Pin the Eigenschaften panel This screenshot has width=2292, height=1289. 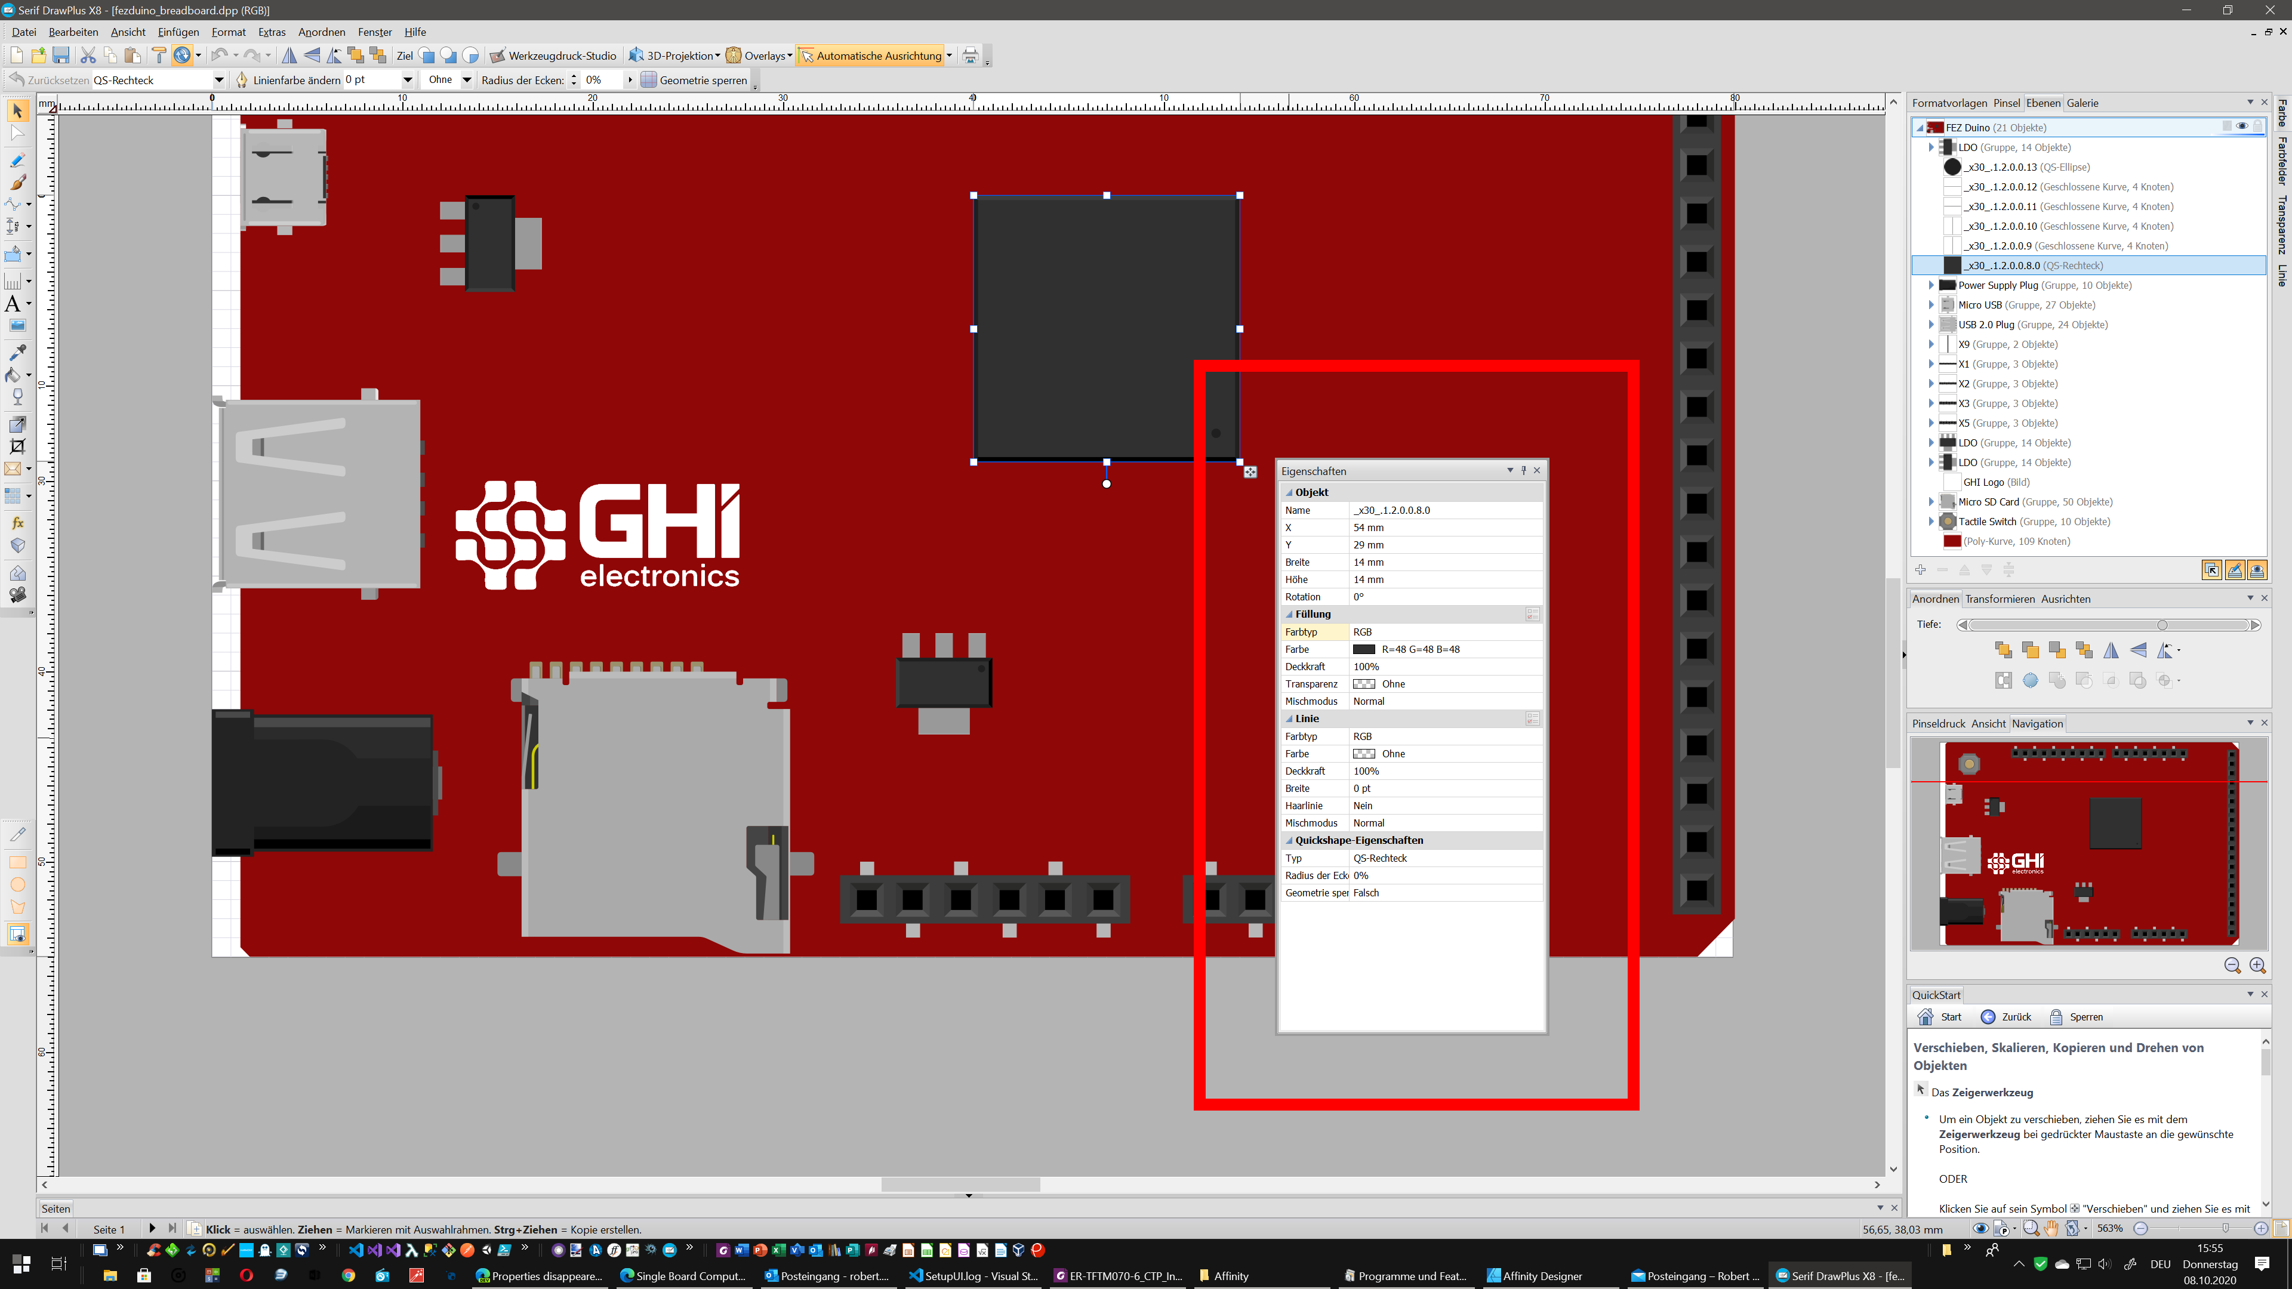[x=1523, y=471]
